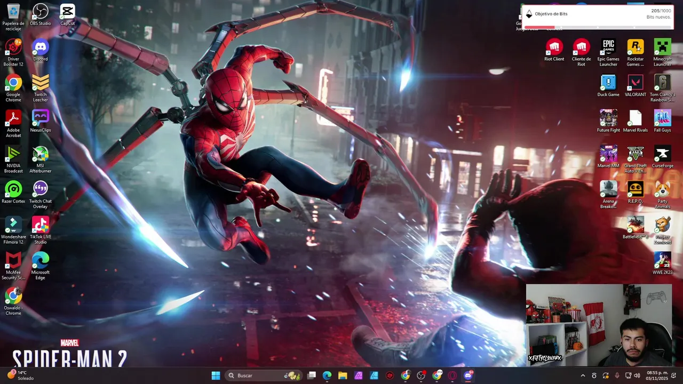Open the Party Animals shortcut
The image size is (683, 384).
click(x=662, y=195)
